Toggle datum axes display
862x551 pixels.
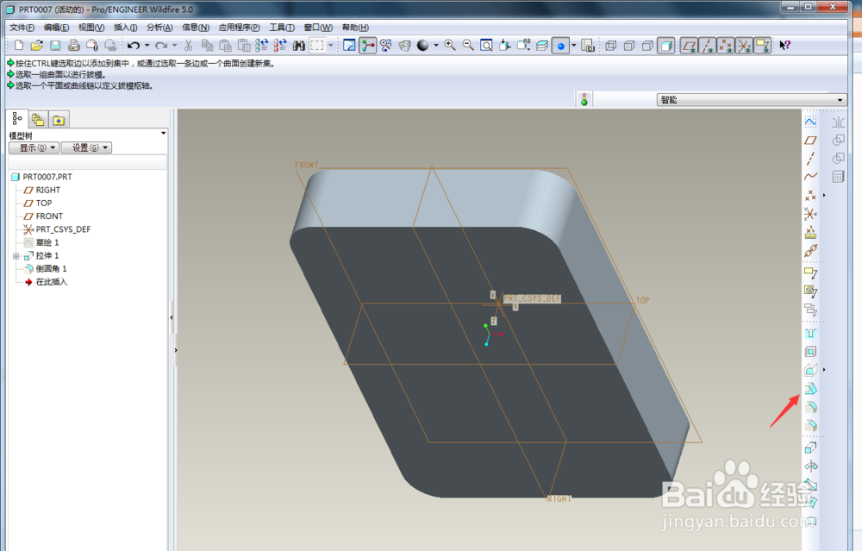pyautogui.click(x=708, y=46)
